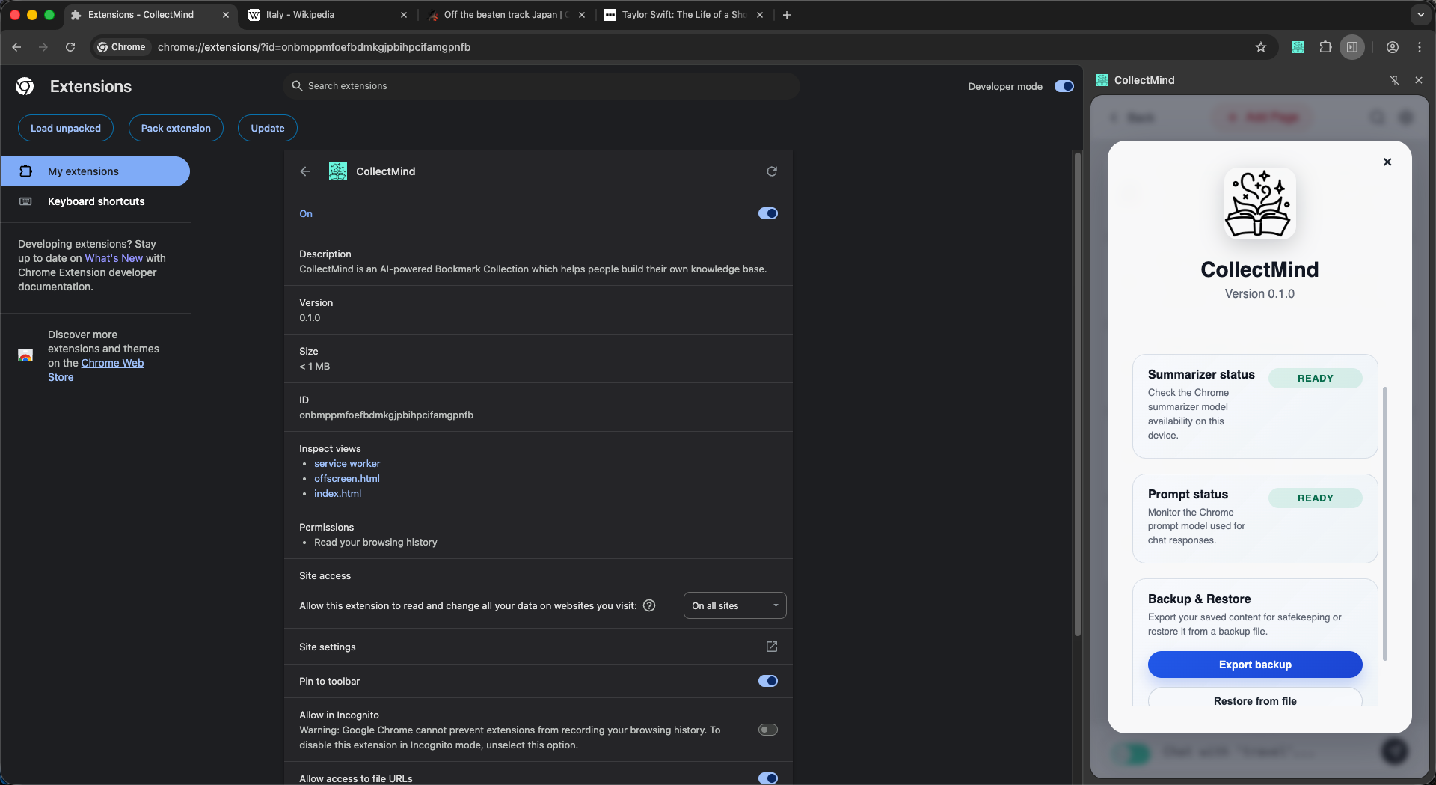1436x785 pixels.
Task: Enable Allow in Incognito switch
Action: (x=768, y=730)
